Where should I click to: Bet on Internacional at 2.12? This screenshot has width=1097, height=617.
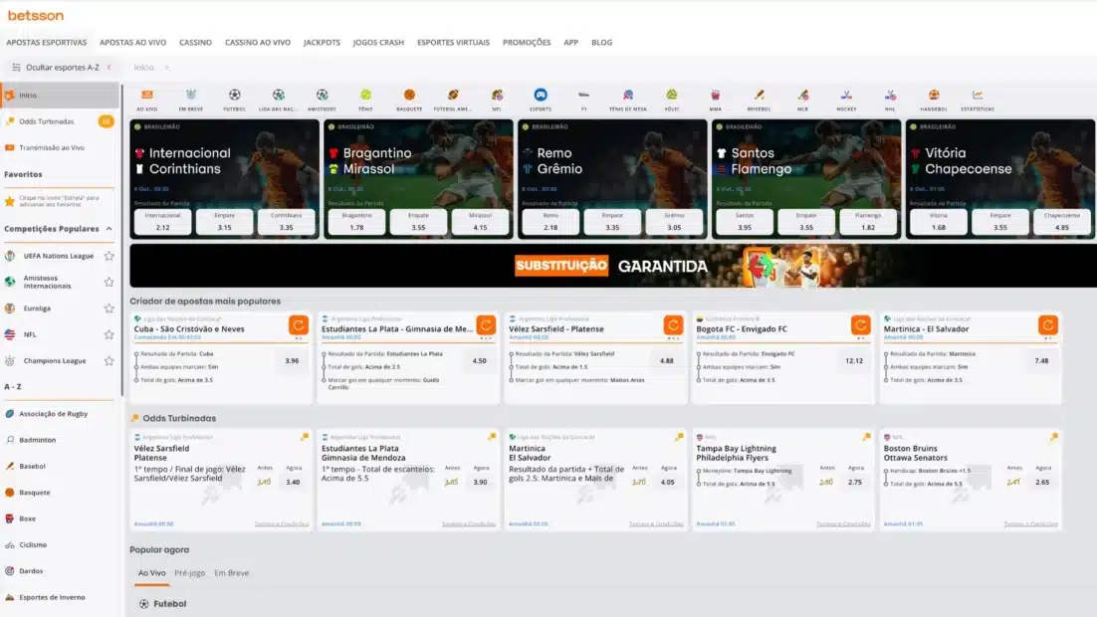pos(162,222)
